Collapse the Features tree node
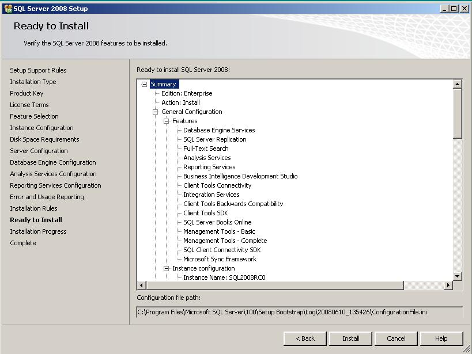Screen dimensions: 472x354 (166, 121)
